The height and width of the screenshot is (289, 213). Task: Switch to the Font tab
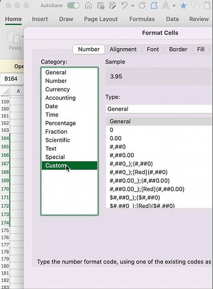pos(153,49)
